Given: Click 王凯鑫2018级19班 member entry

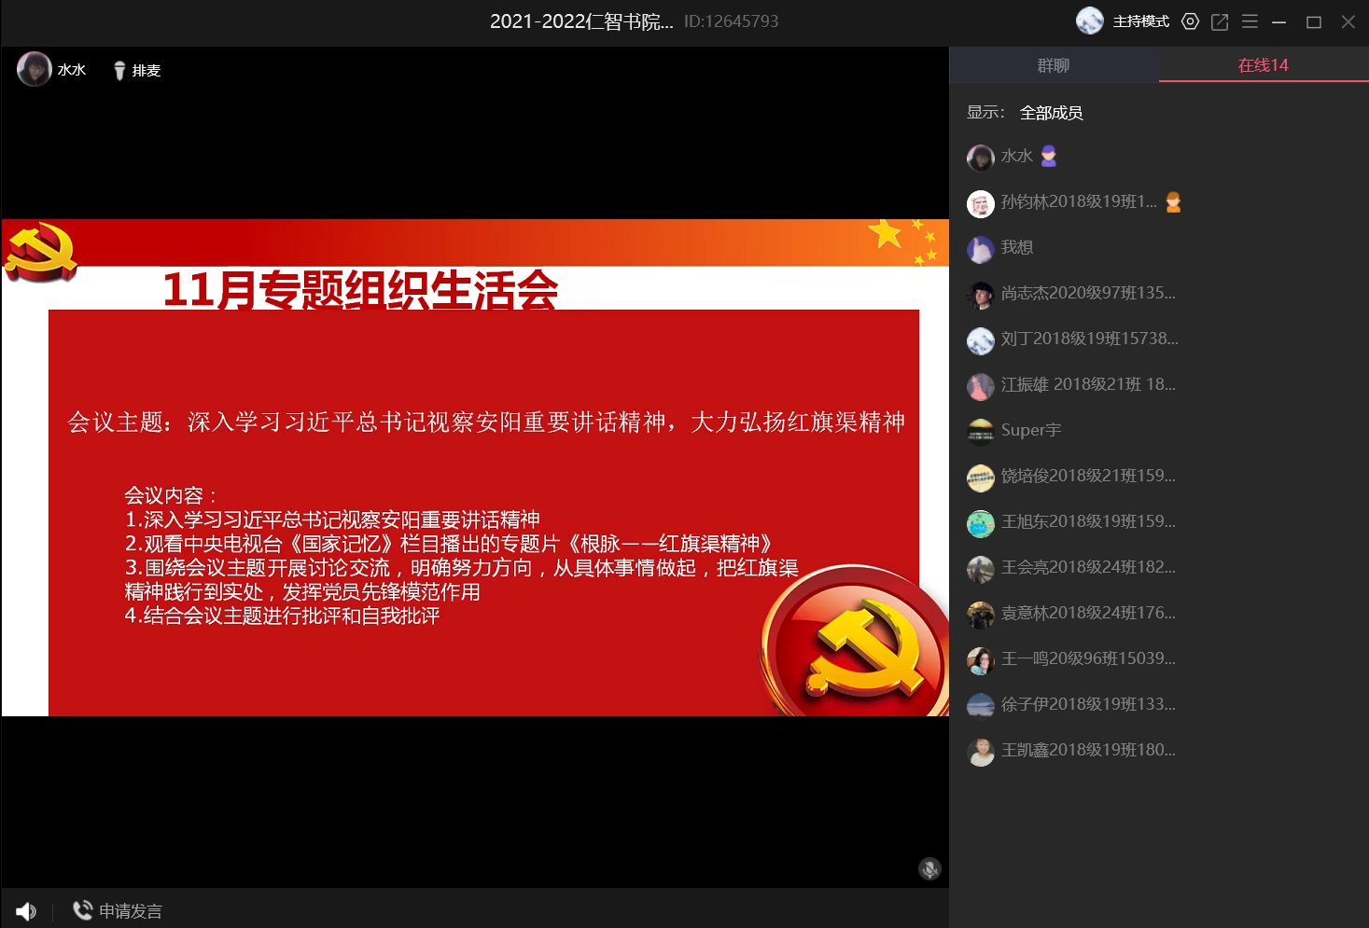Looking at the screenshot, I should point(1087,750).
